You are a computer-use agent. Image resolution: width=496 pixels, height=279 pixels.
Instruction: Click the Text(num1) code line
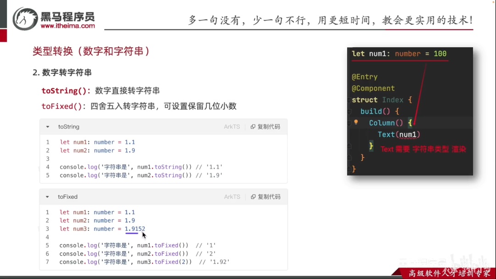pyautogui.click(x=399, y=134)
